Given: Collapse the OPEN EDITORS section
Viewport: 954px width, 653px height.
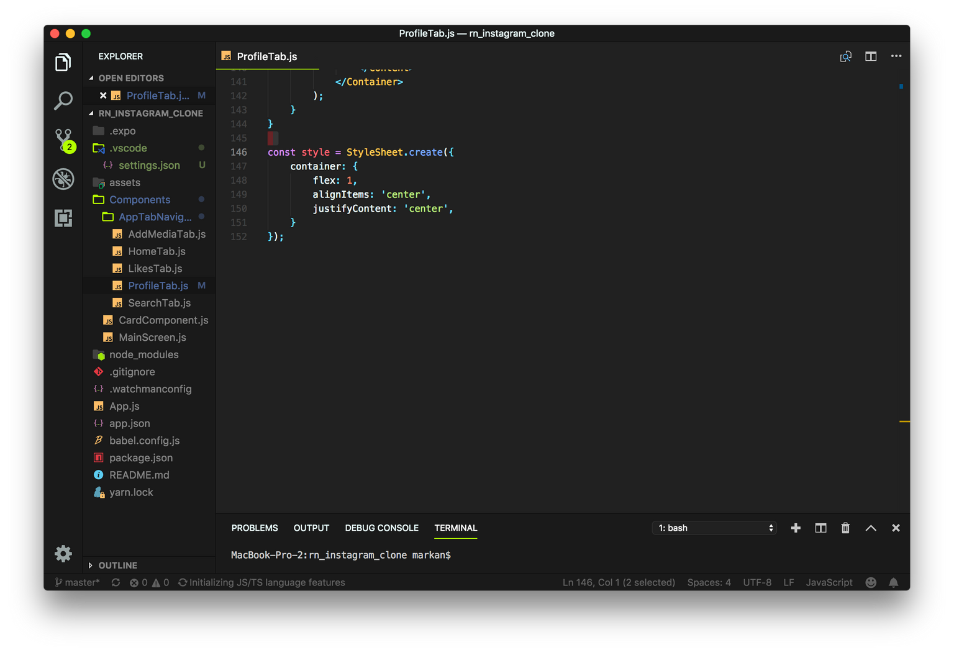Looking at the screenshot, I should [131, 78].
